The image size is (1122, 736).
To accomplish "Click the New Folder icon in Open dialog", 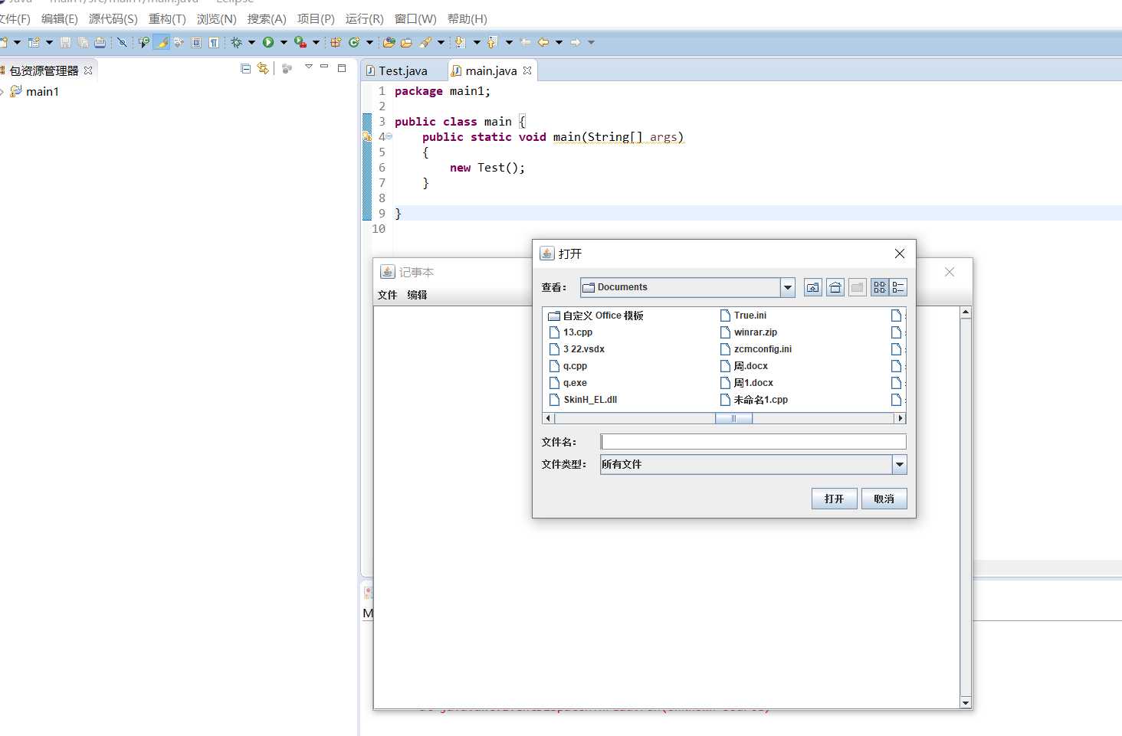I will click(x=858, y=287).
